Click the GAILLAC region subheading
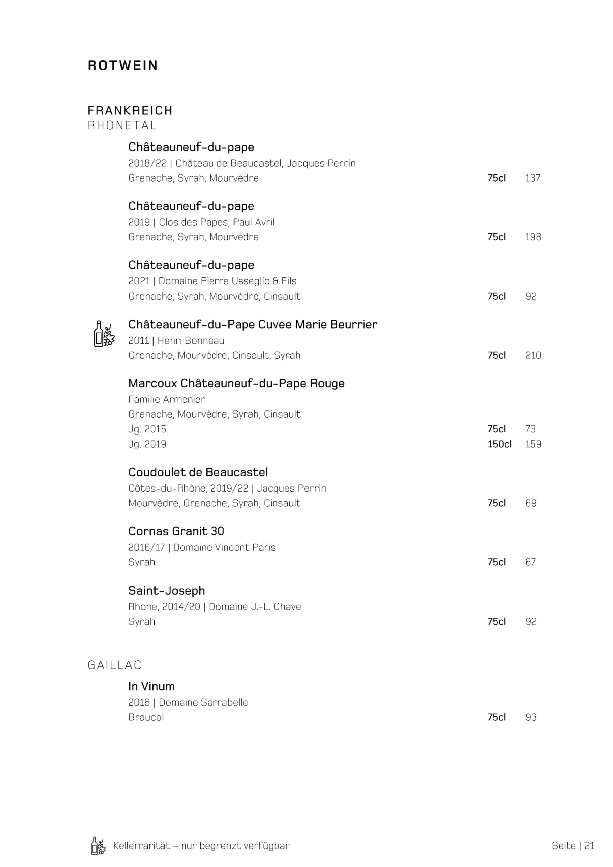 coord(115,665)
